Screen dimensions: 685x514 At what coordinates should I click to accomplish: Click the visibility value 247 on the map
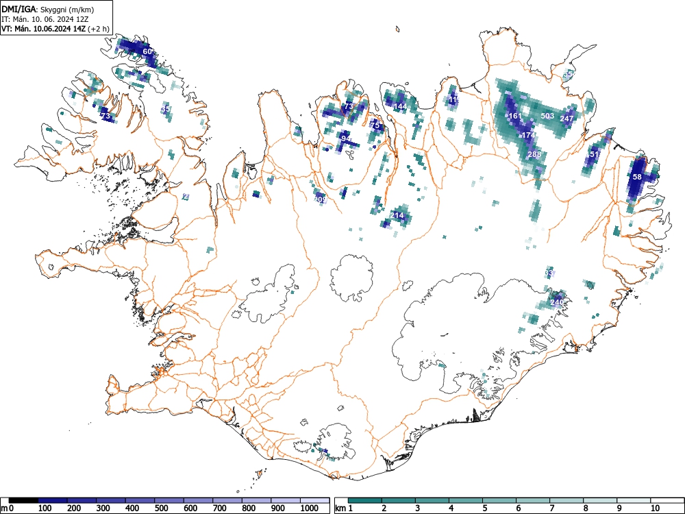point(566,119)
